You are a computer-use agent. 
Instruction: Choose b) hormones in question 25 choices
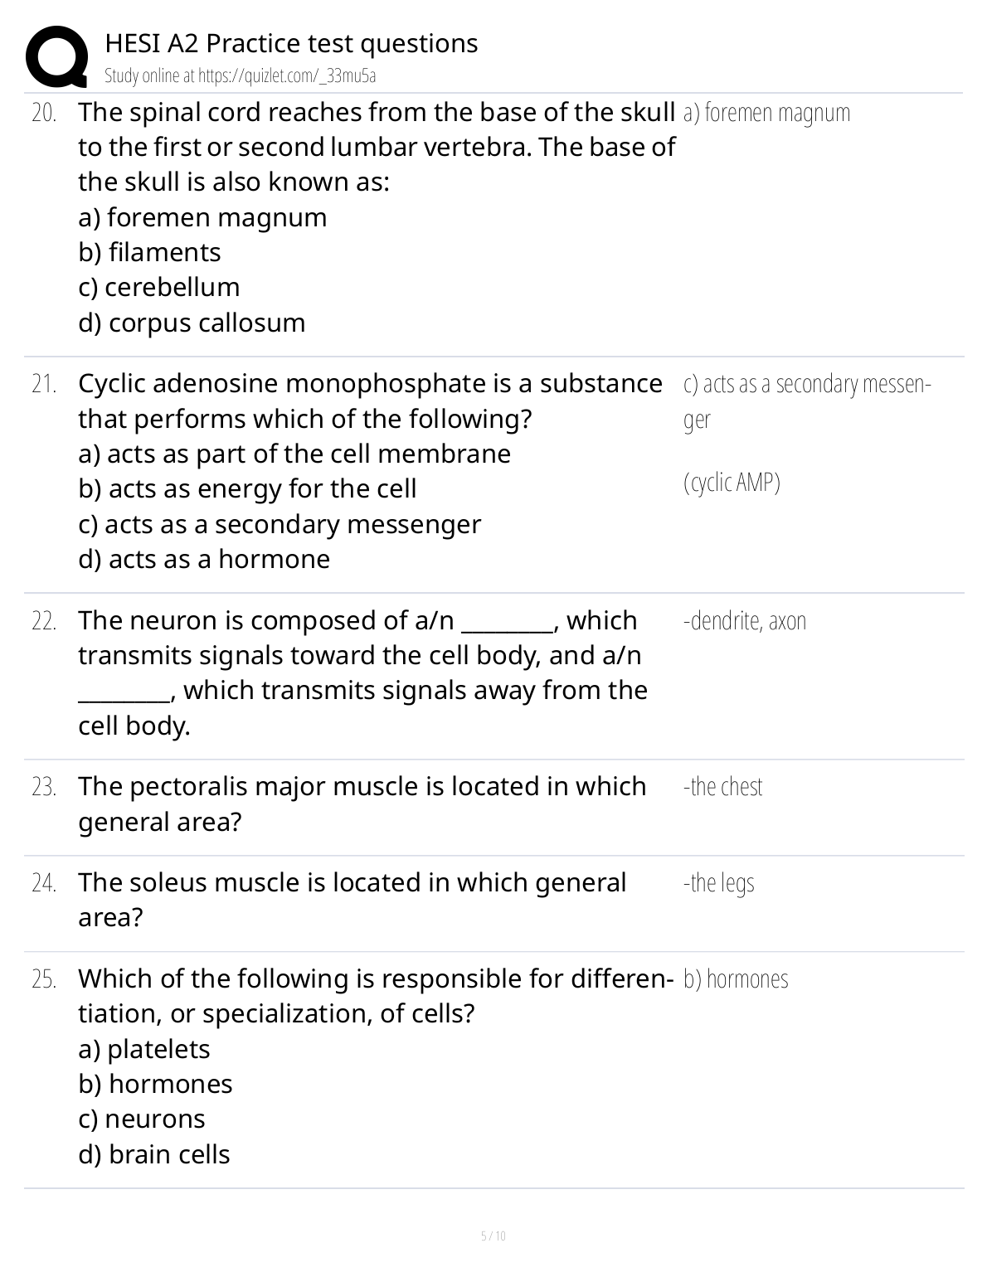(155, 1084)
